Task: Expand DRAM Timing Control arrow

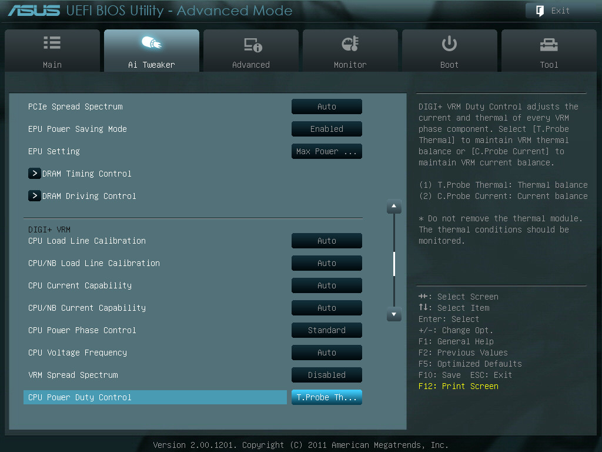Action: point(35,174)
